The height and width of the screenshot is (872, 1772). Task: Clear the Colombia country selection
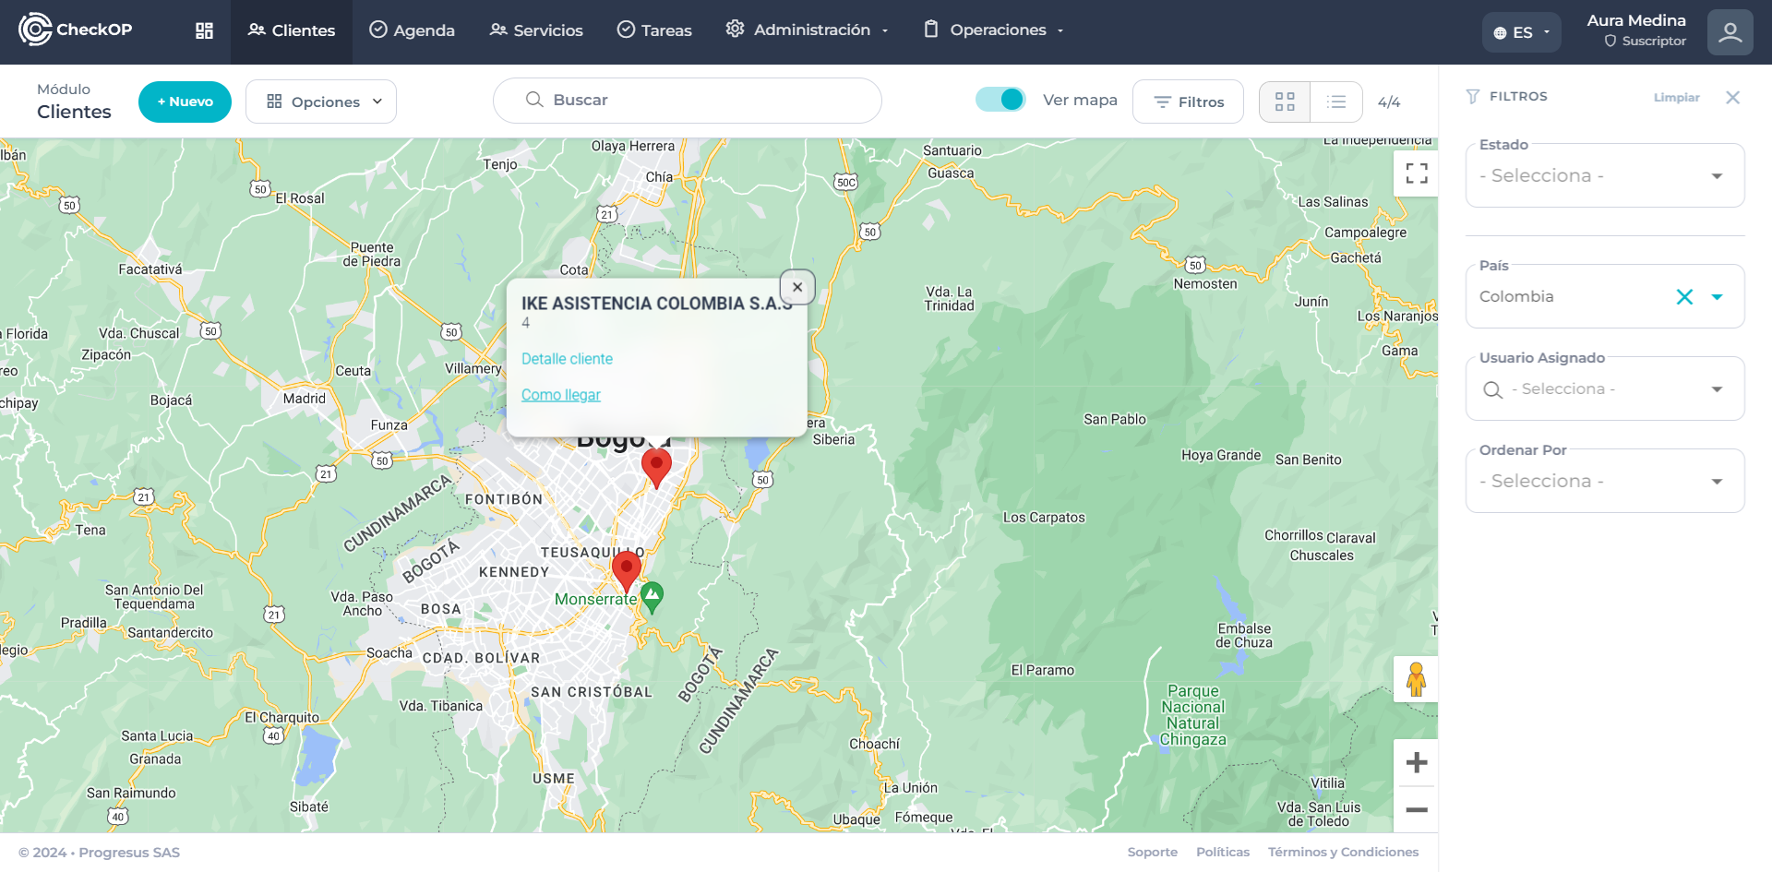[x=1684, y=296]
